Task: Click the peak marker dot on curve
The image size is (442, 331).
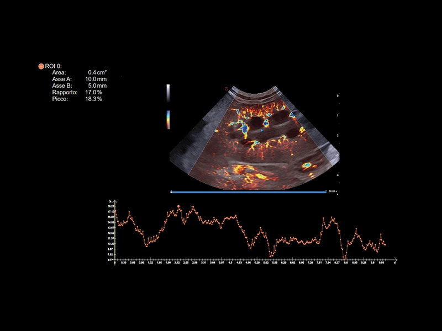Action: click(179, 206)
